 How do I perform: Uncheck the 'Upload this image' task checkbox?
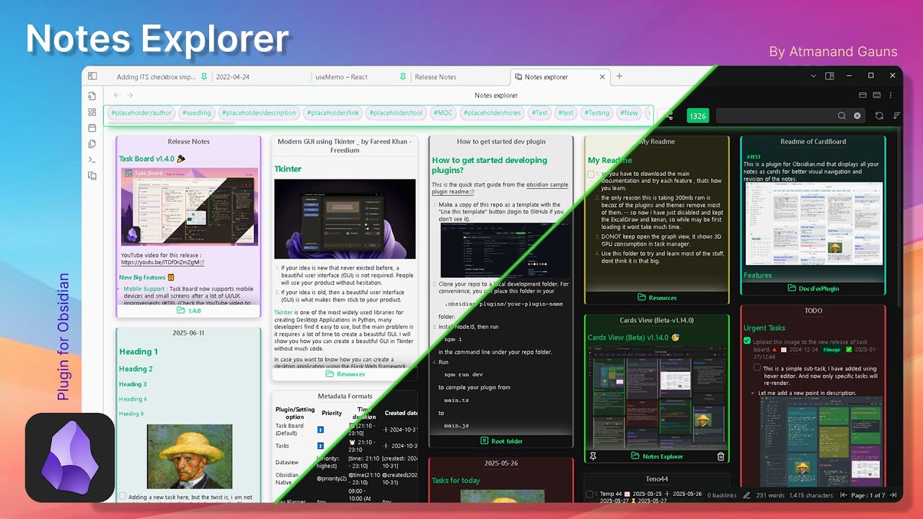point(747,341)
